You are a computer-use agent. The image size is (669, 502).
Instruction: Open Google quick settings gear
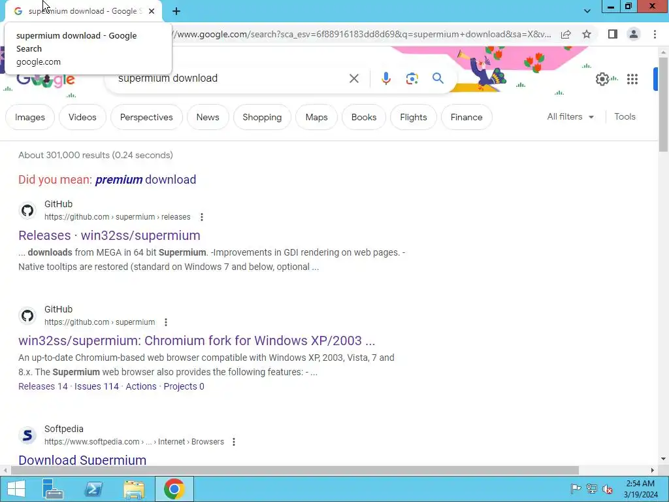point(602,79)
